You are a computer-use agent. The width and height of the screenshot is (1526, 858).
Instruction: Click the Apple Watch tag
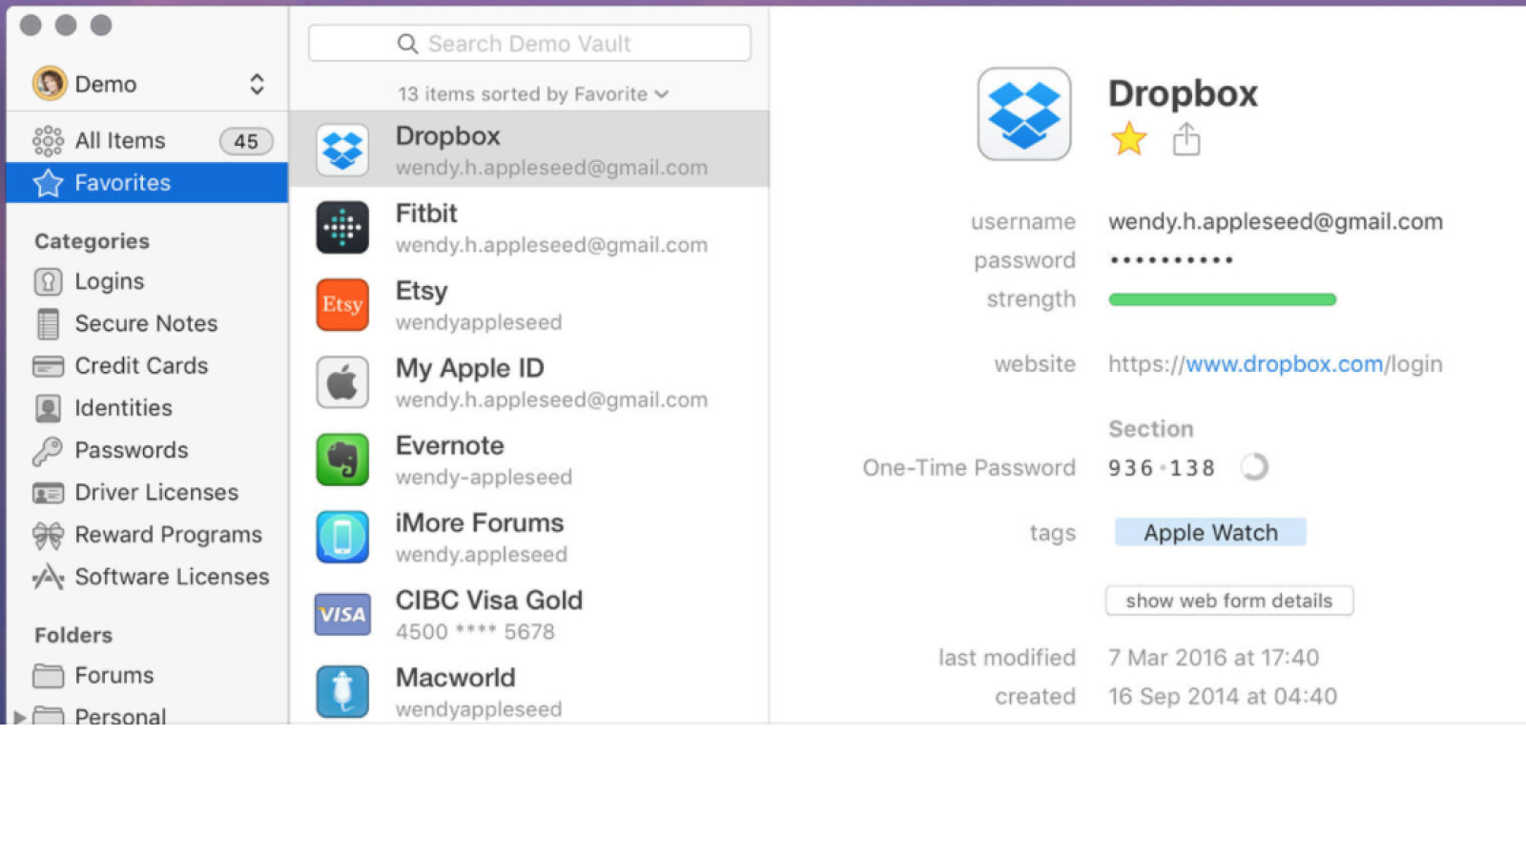pos(1209,532)
